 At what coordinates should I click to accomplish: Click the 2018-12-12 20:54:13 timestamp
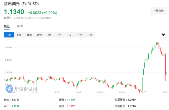(x=26, y=18)
